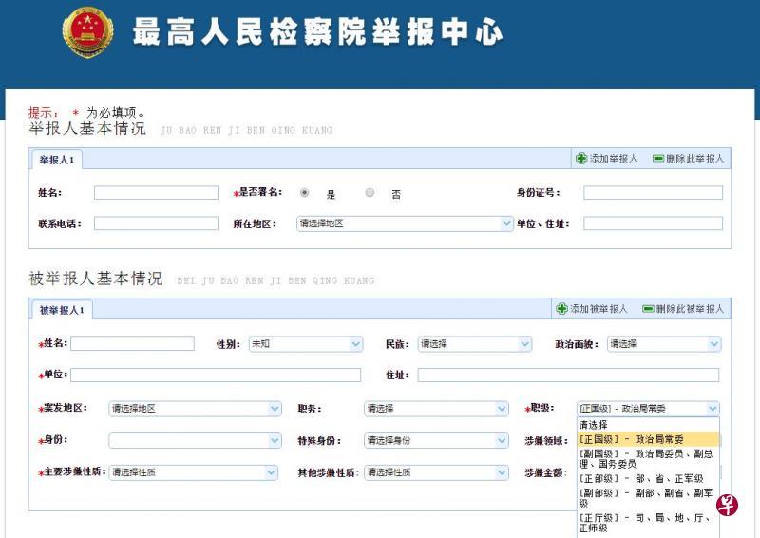Switch to the 举报人1 tab
Viewport: 760px width, 538px height.
(x=56, y=160)
